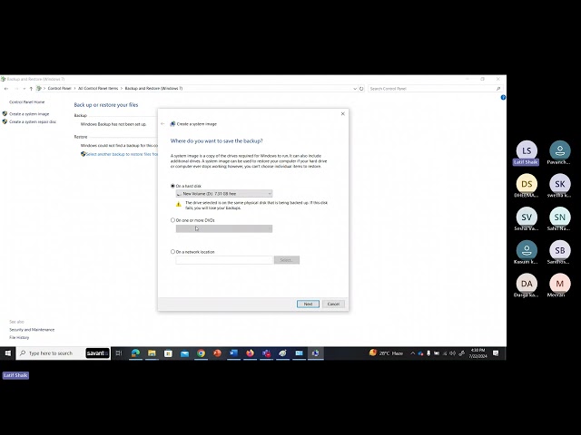Open Create a system repair disc link

(33, 121)
